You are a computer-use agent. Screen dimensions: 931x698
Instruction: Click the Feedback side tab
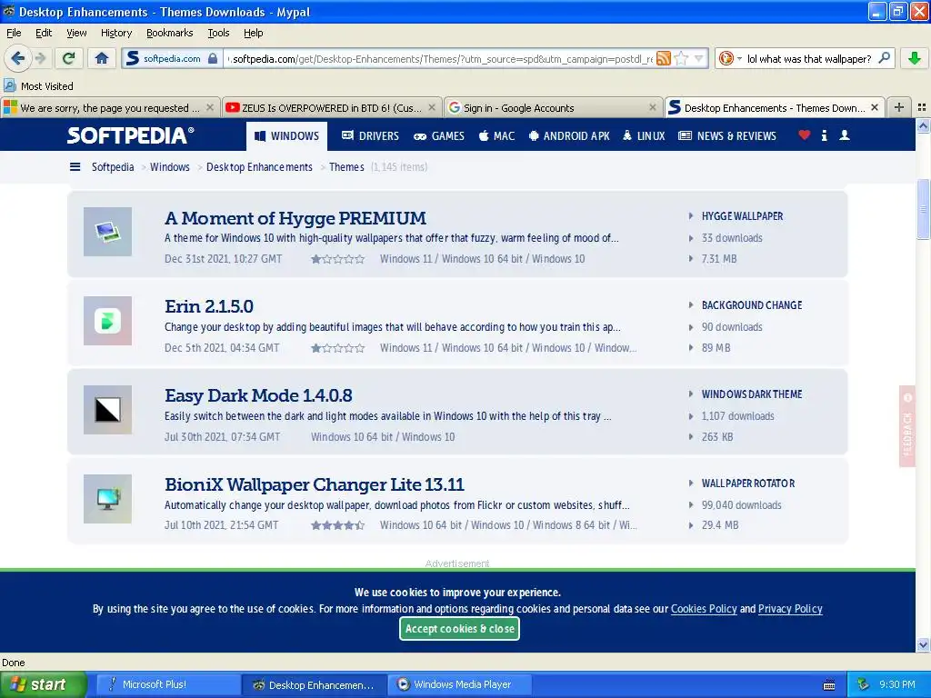point(907,426)
